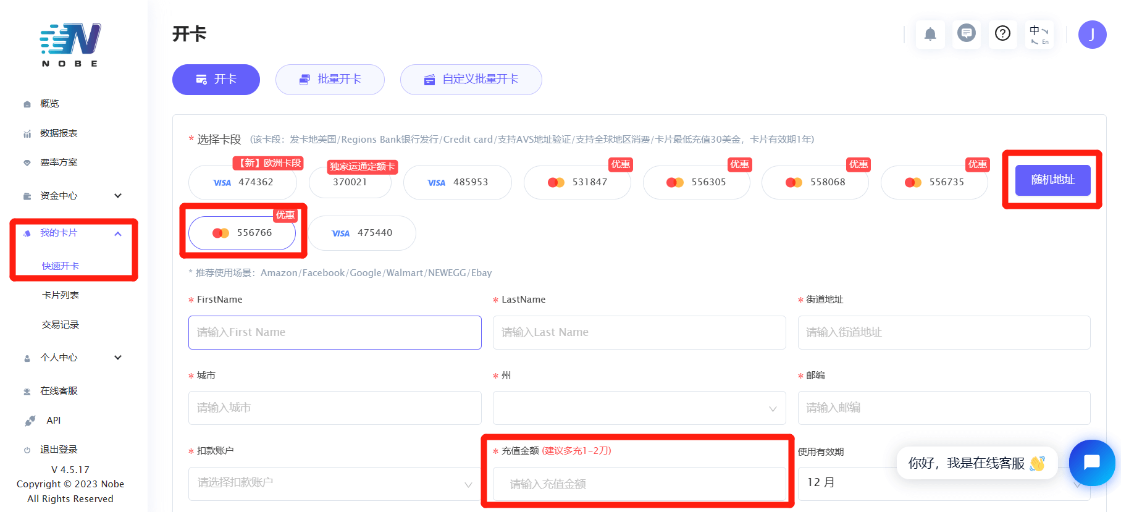Focus the FirstName input field
Screen dimensions: 1121x512
tap(335, 332)
